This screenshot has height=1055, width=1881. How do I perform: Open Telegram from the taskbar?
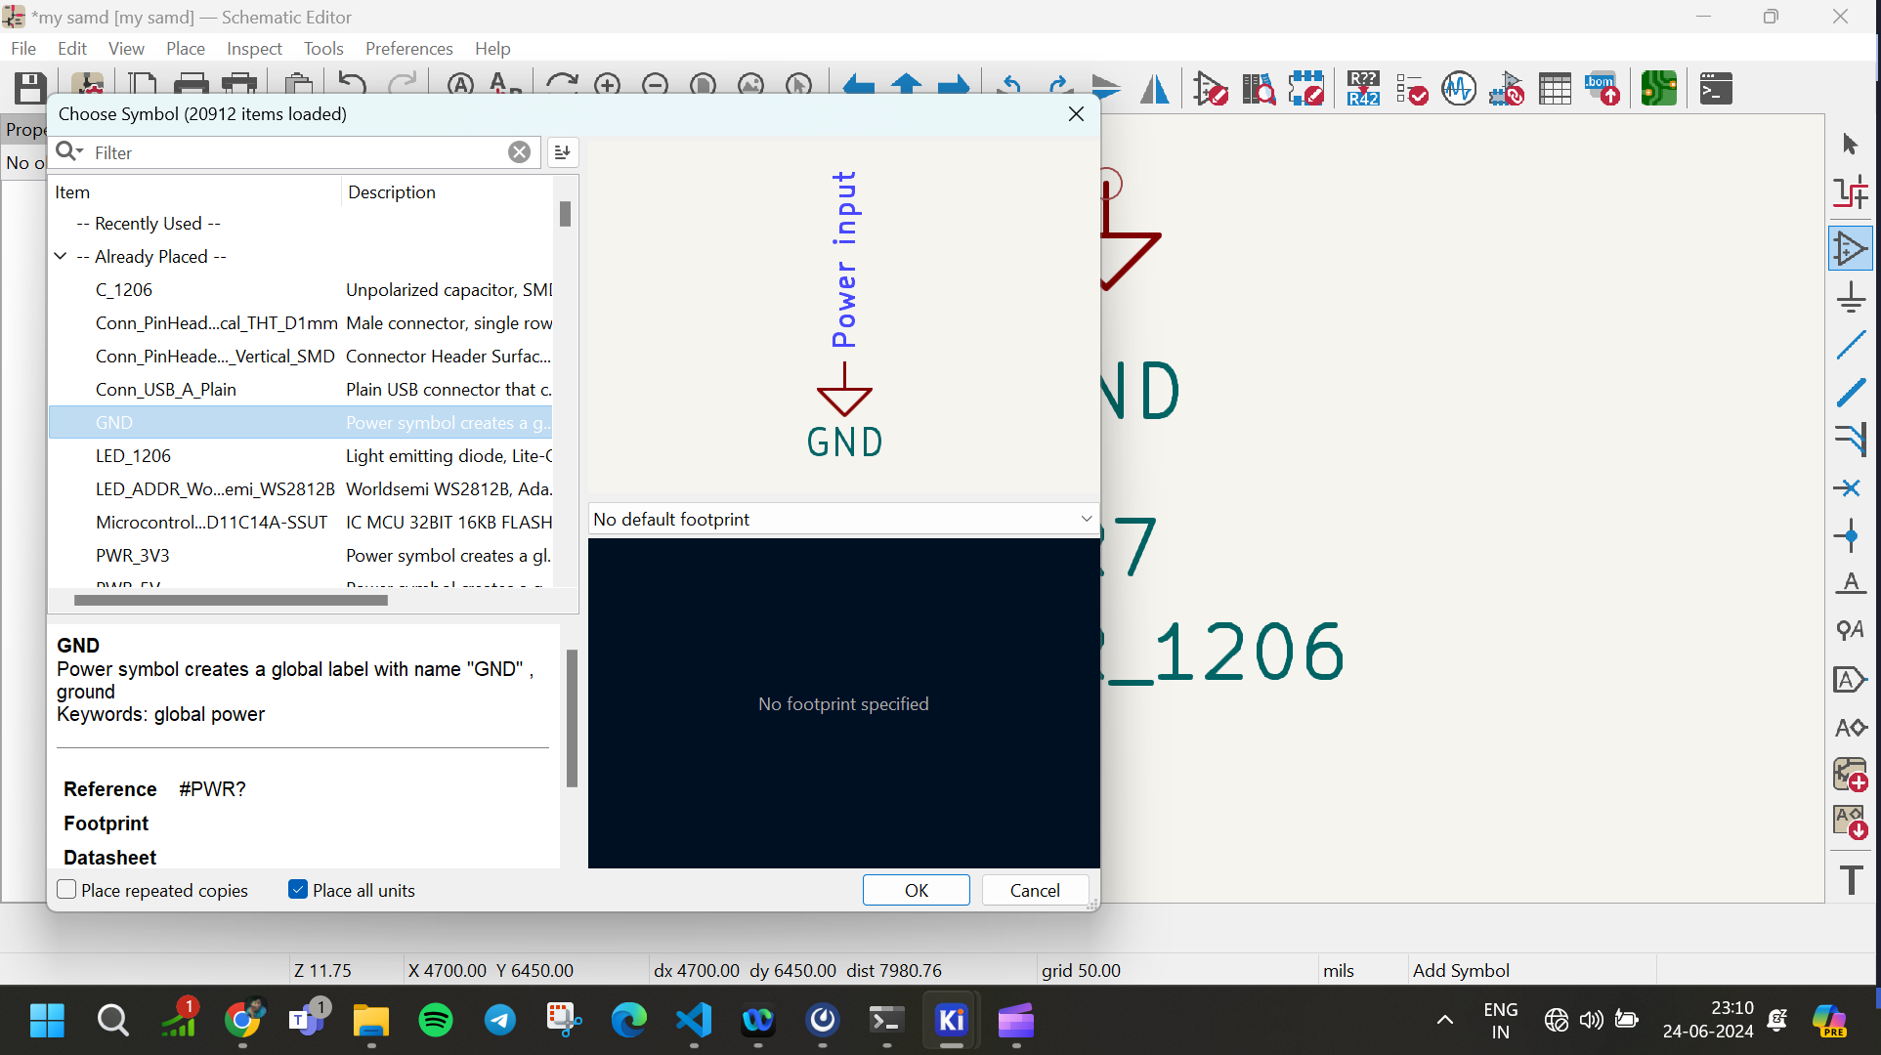pos(500,1021)
